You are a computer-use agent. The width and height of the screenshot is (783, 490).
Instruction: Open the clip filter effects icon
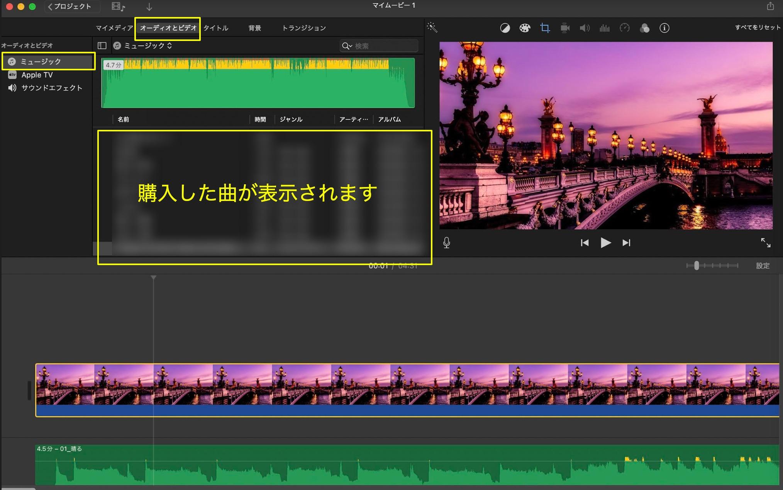click(x=644, y=28)
